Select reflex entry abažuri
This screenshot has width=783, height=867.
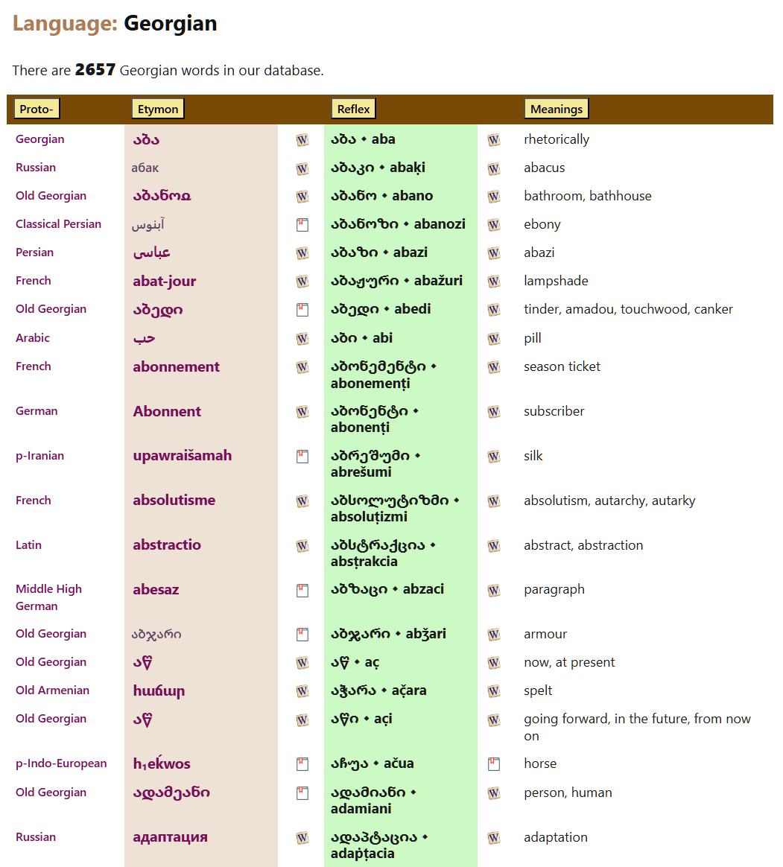tap(396, 280)
